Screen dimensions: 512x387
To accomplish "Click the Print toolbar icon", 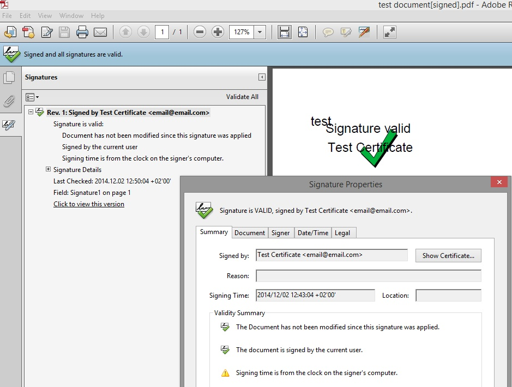I will coord(82,32).
